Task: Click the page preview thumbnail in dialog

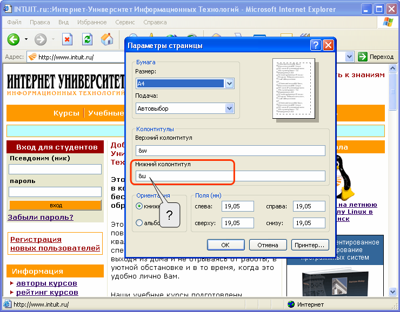Action: 294,89
